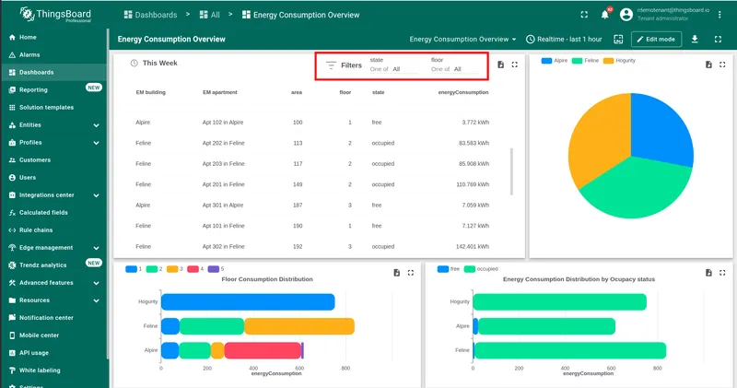737x388 pixels.
Task: Open the dashboard state dropdown
Action: point(463,39)
